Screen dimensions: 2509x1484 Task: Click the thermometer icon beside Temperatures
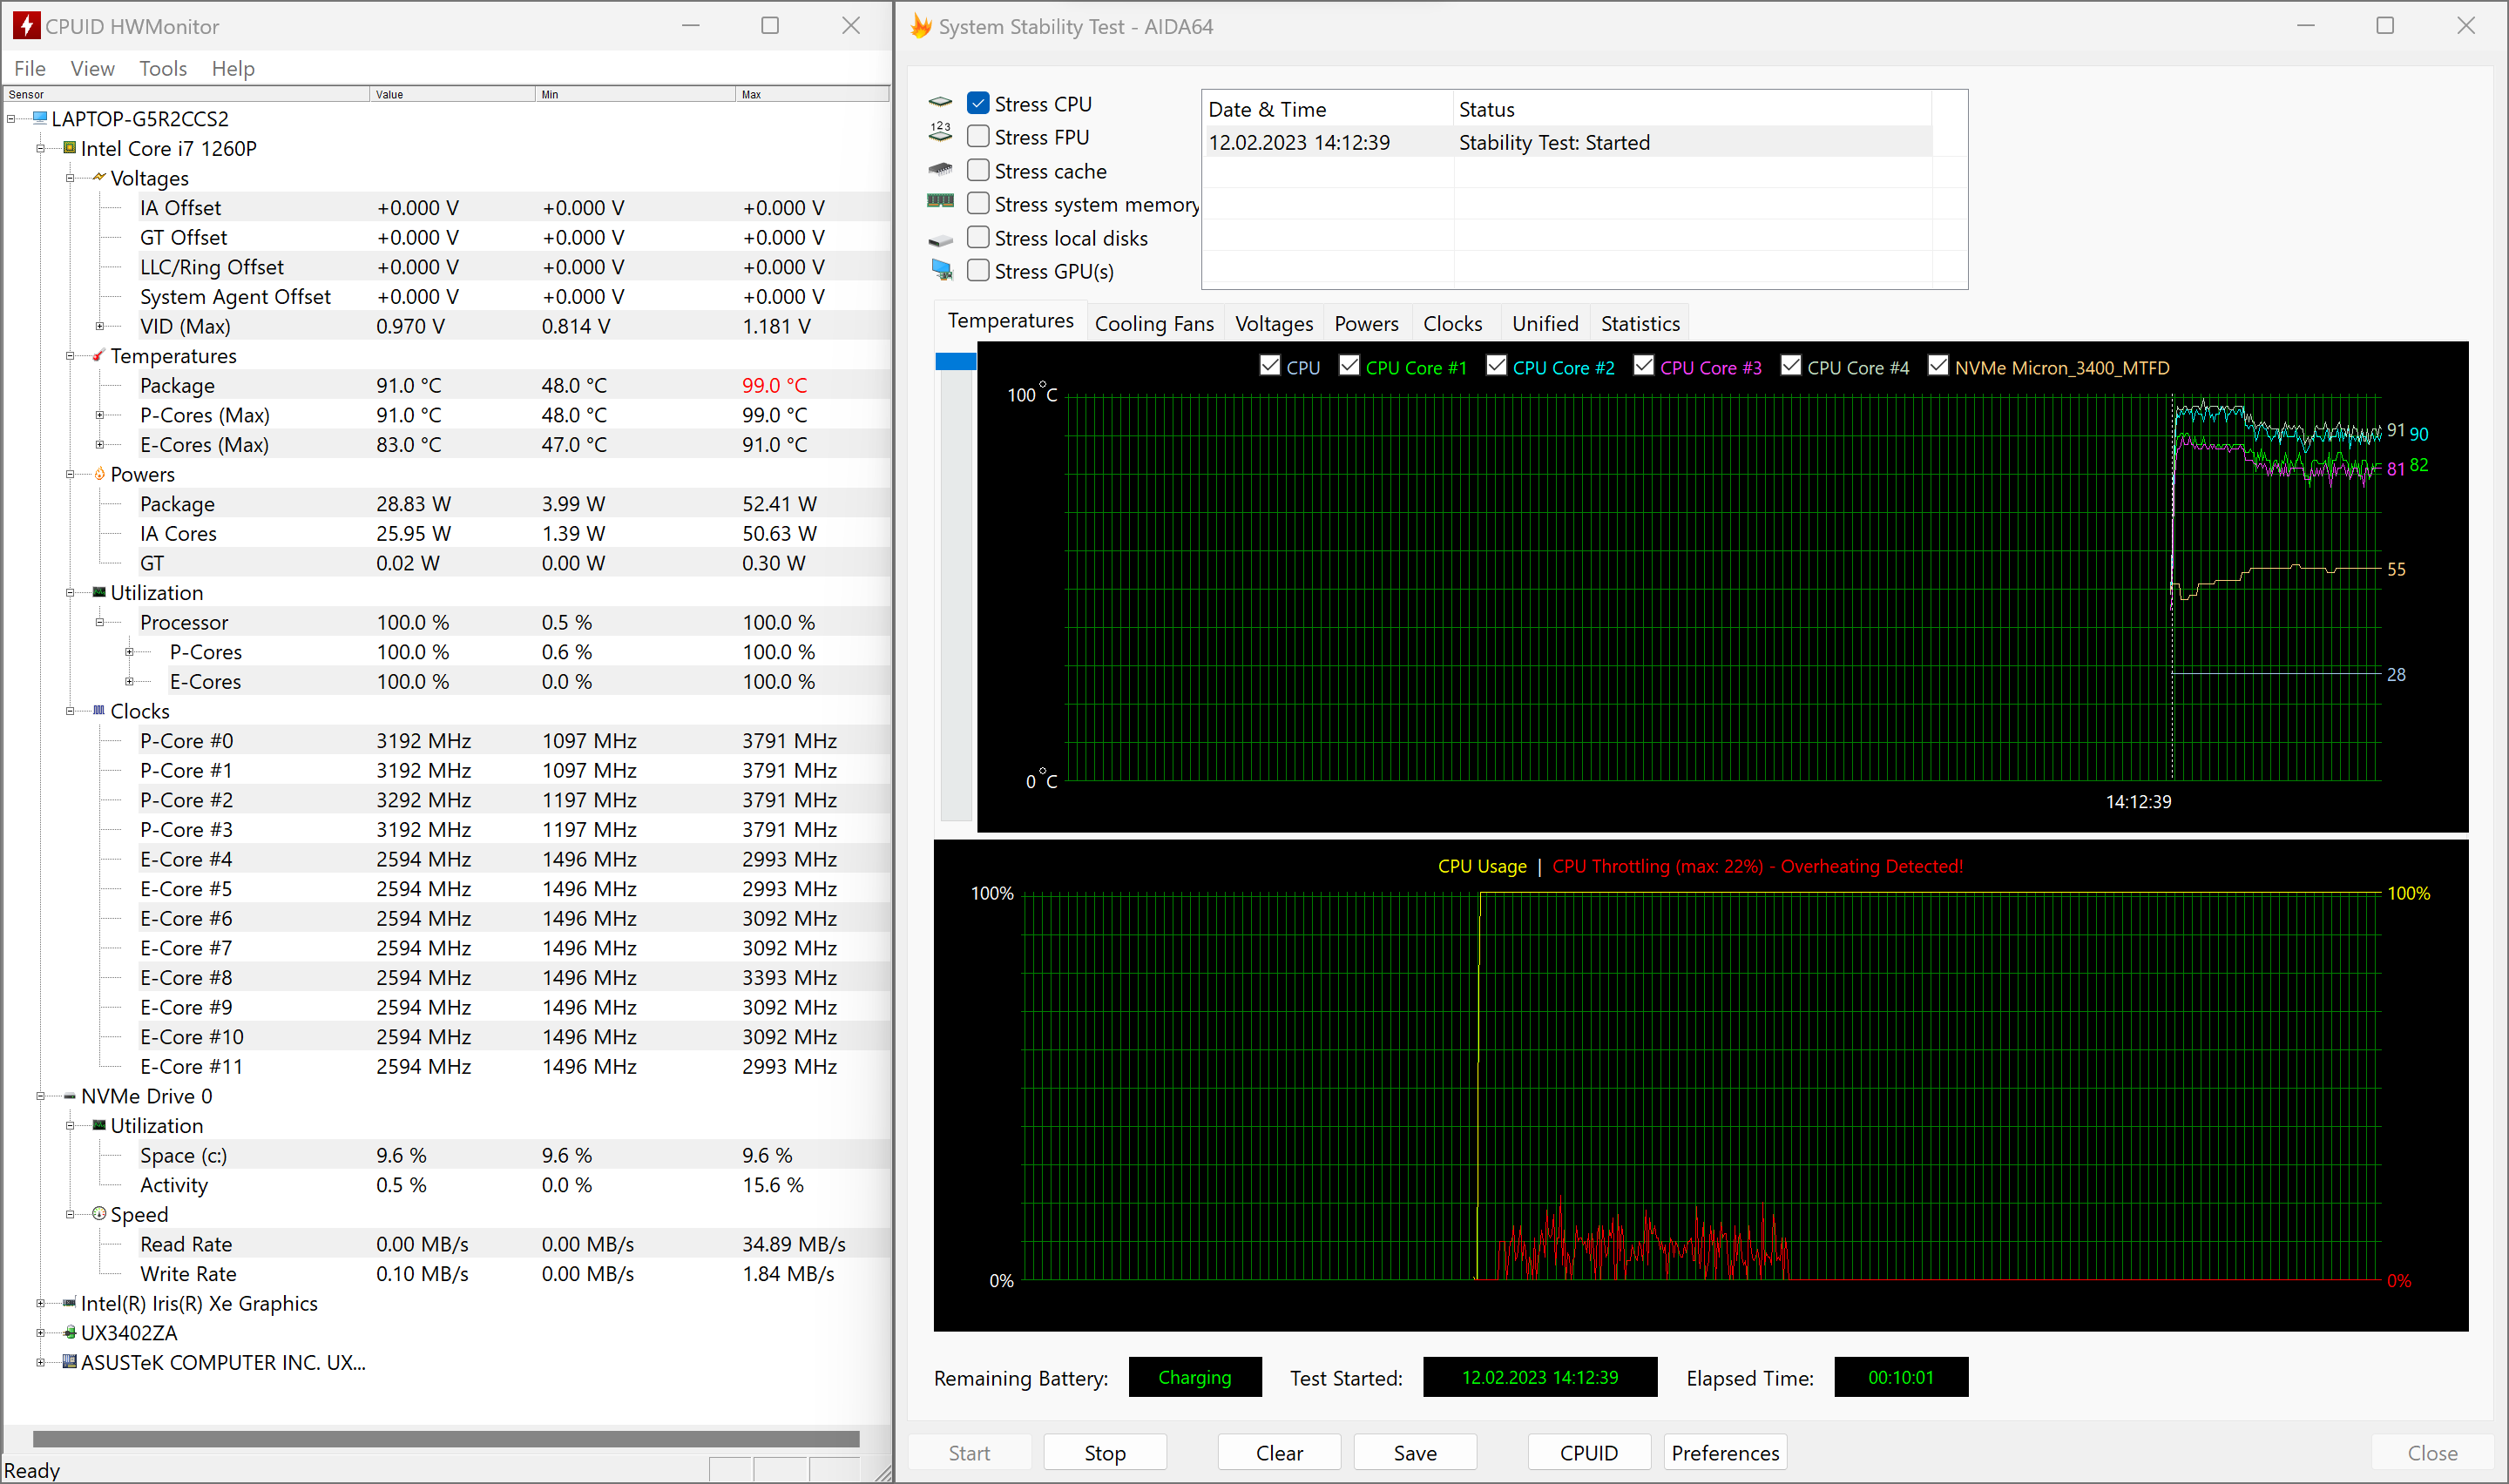(98, 356)
